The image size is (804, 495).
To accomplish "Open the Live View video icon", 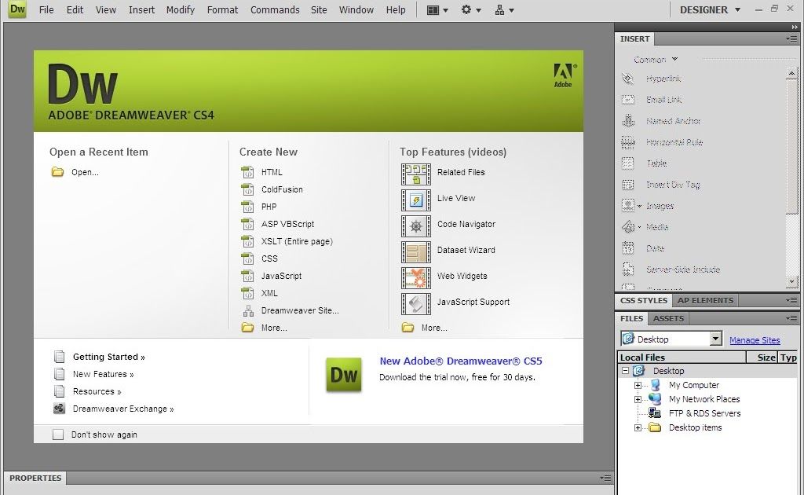I will 416,200.
